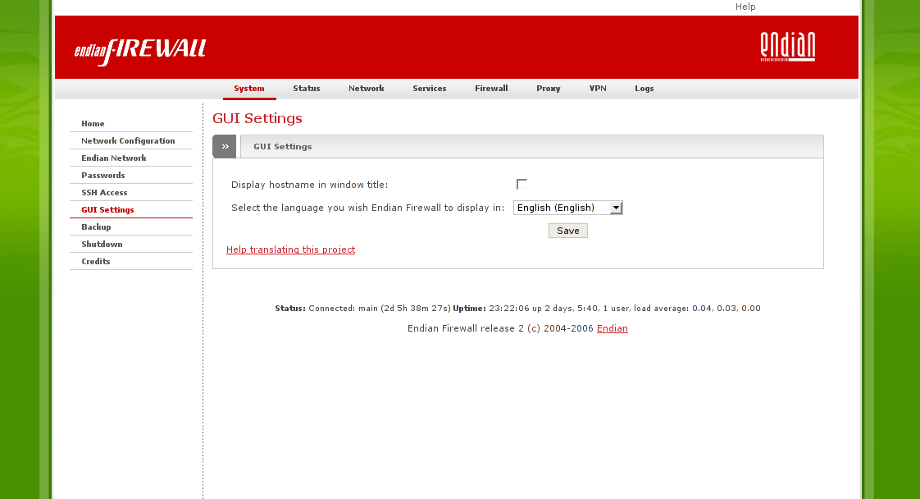Open the Proxy tab

(548, 89)
